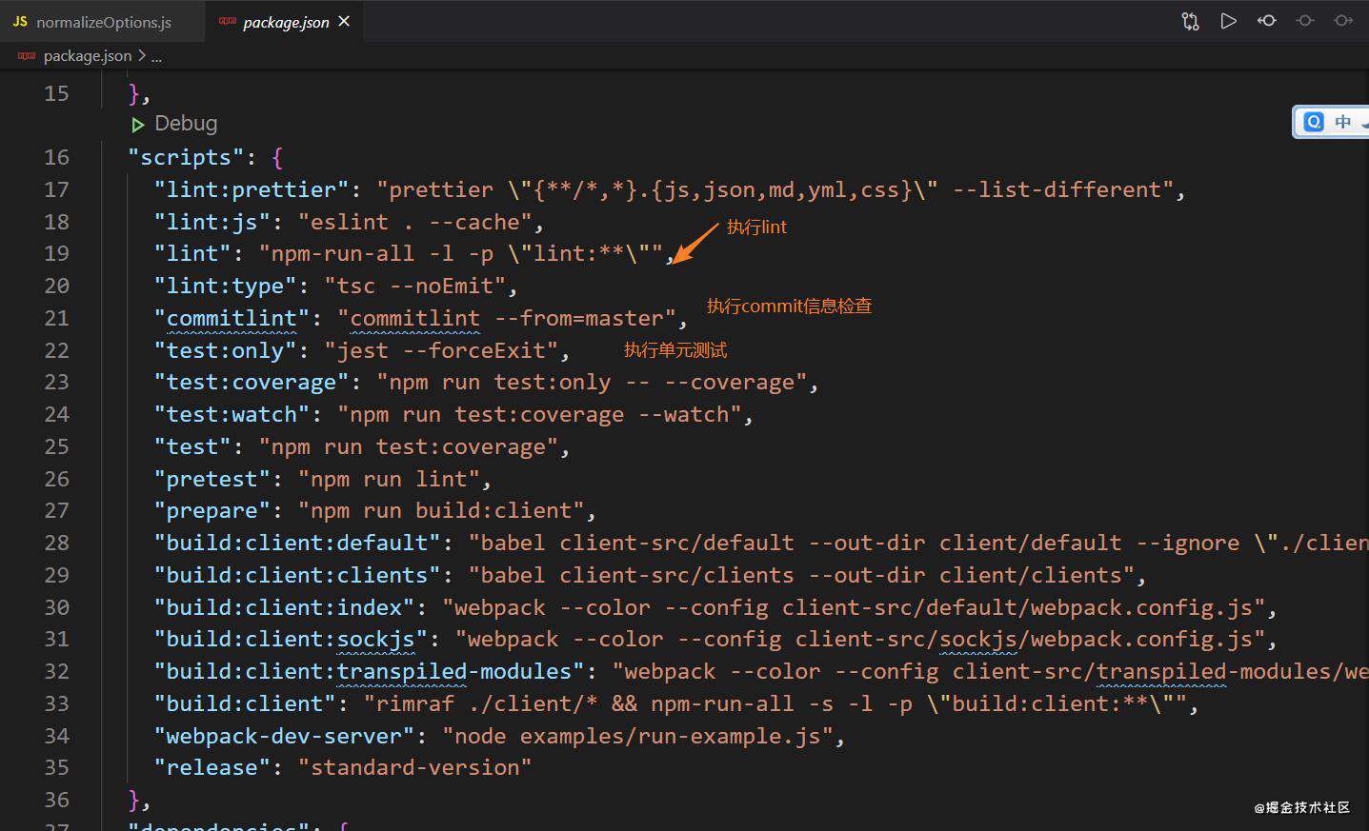
Task: Click the "lint:type" key
Action: click(225, 286)
